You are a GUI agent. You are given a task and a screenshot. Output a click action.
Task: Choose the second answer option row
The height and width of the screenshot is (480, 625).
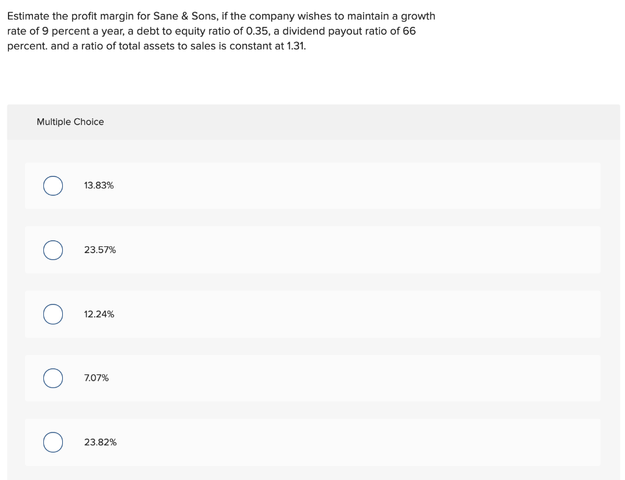pyautogui.click(x=312, y=249)
